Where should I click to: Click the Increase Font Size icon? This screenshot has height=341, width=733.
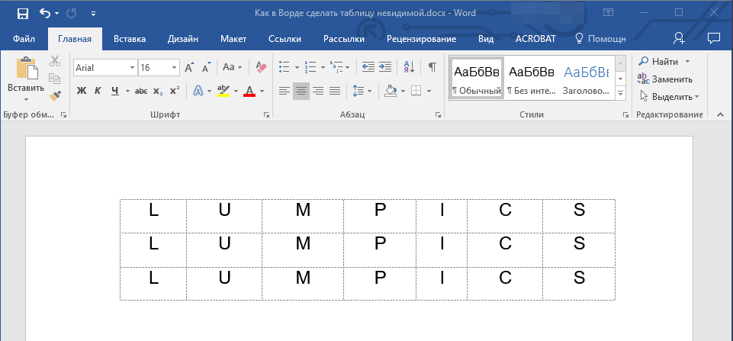tap(190, 67)
